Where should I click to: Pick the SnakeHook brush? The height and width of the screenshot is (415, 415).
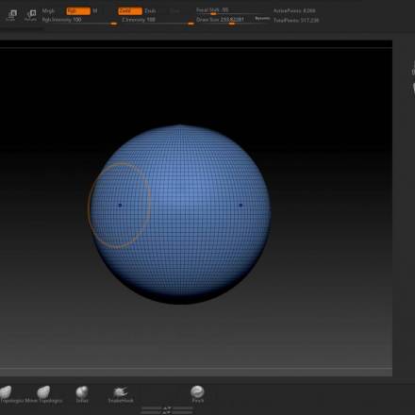pyautogui.click(x=121, y=394)
